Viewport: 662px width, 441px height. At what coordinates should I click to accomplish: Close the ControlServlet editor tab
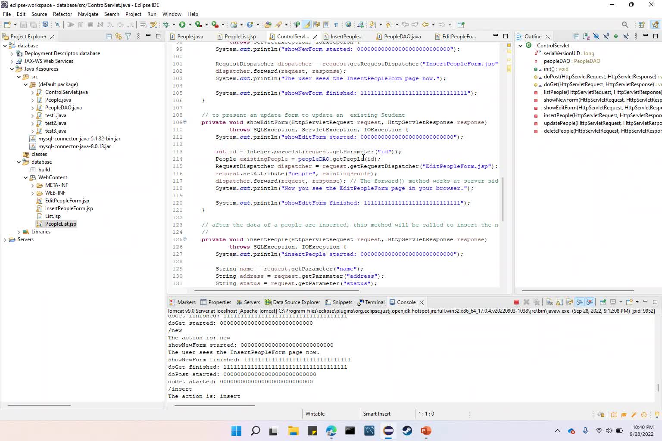click(x=315, y=37)
